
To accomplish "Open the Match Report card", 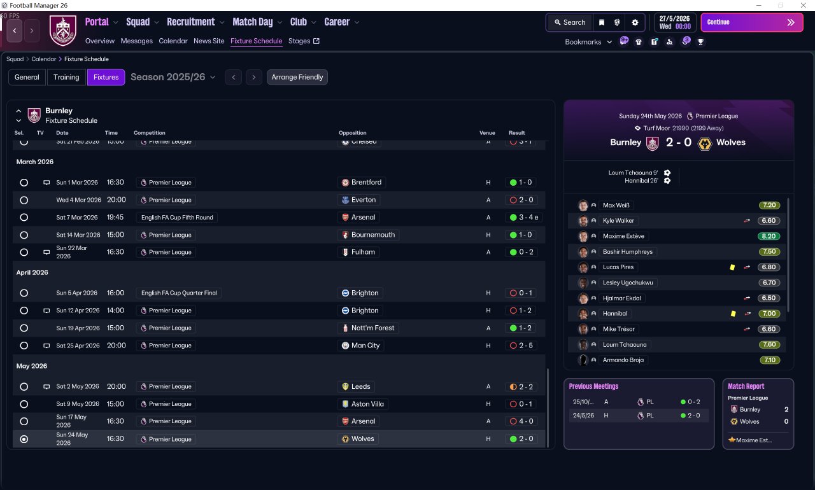I will point(758,414).
